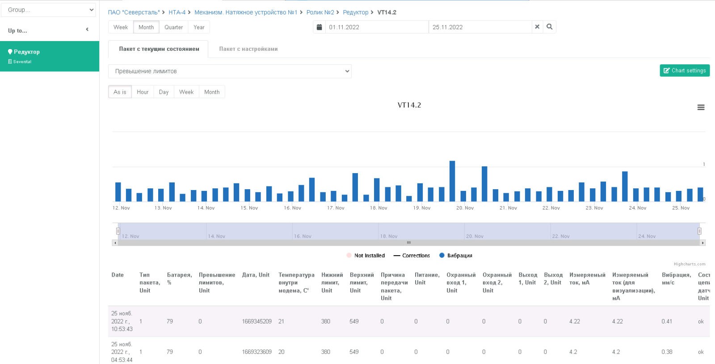The image size is (715, 364).
Task: Toggle the Corrections legend series
Action: point(412,256)
